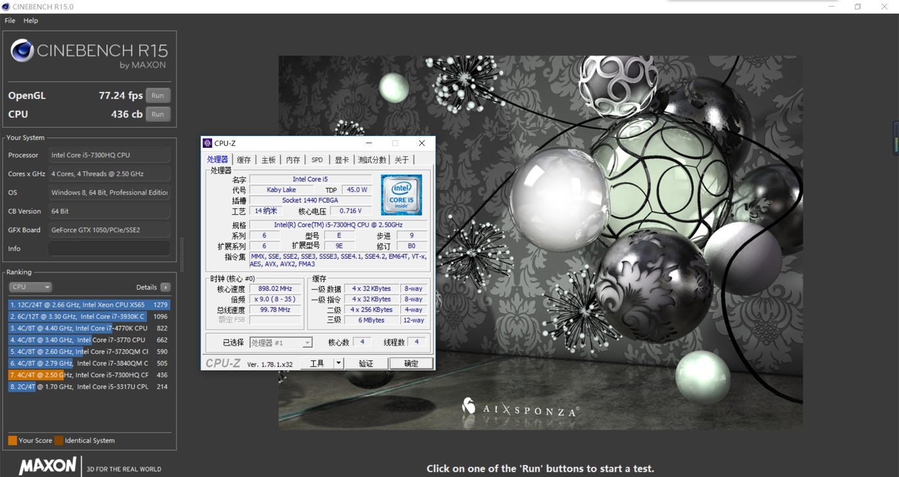
Task: Run the CPU benchmark test
Action: click(157, 114)
